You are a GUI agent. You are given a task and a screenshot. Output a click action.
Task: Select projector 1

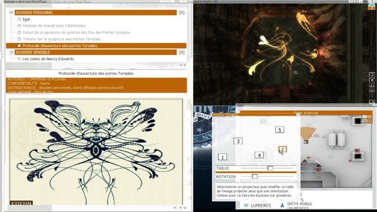pyautogui.click(x=223, y=157)
